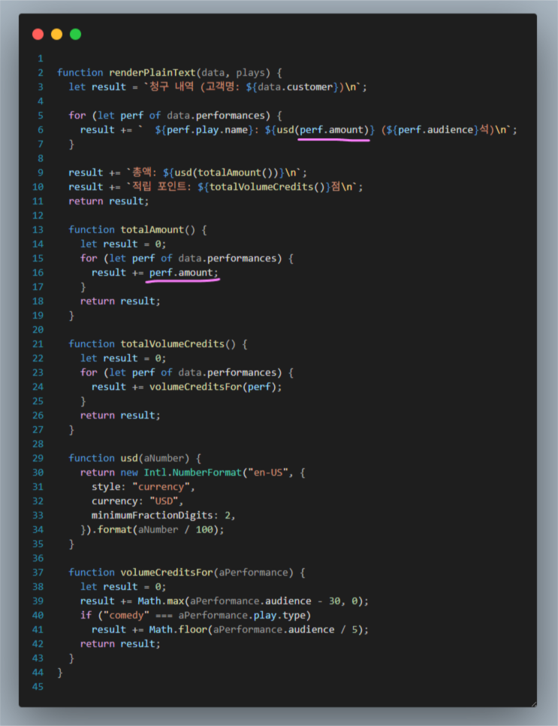
Task: Click the 'if' keyword on line 40
Action: coord(86,616)
